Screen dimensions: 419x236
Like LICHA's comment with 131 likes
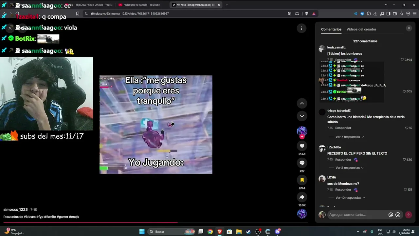405,190
